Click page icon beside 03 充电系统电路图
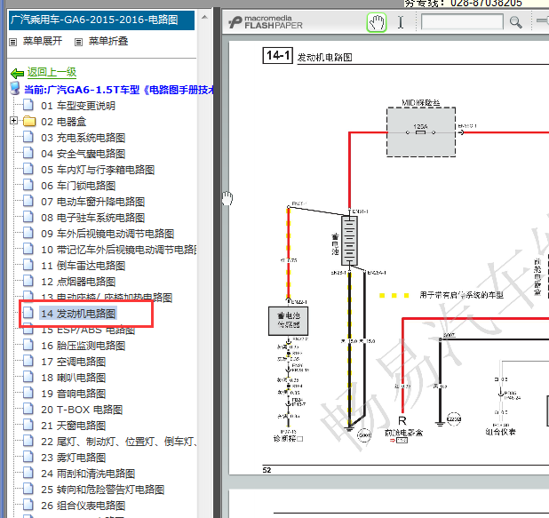 pyautogui.click(x=28, y=137)
